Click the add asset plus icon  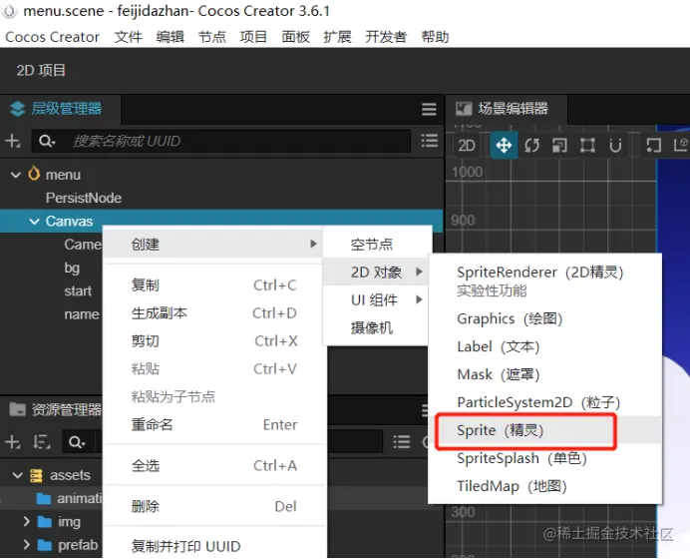[12, 441]
